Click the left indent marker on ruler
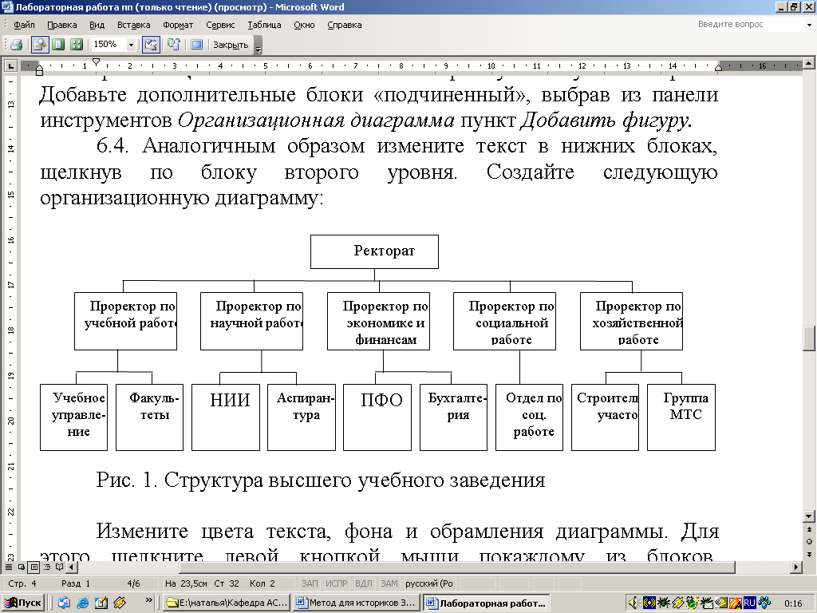This screenshot has width=817, height=613. (39, 70)
